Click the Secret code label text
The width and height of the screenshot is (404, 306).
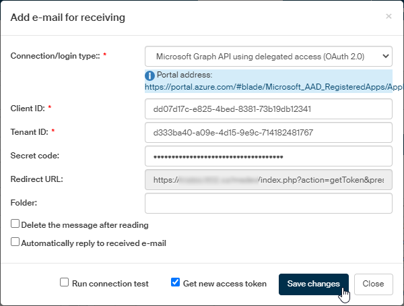[36, 156]
